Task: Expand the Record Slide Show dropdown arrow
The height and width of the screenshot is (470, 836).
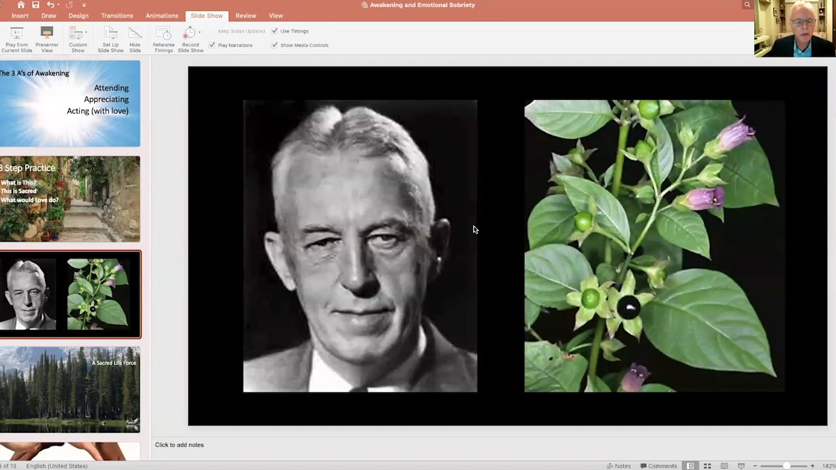Action: click(x=199, y=32)
